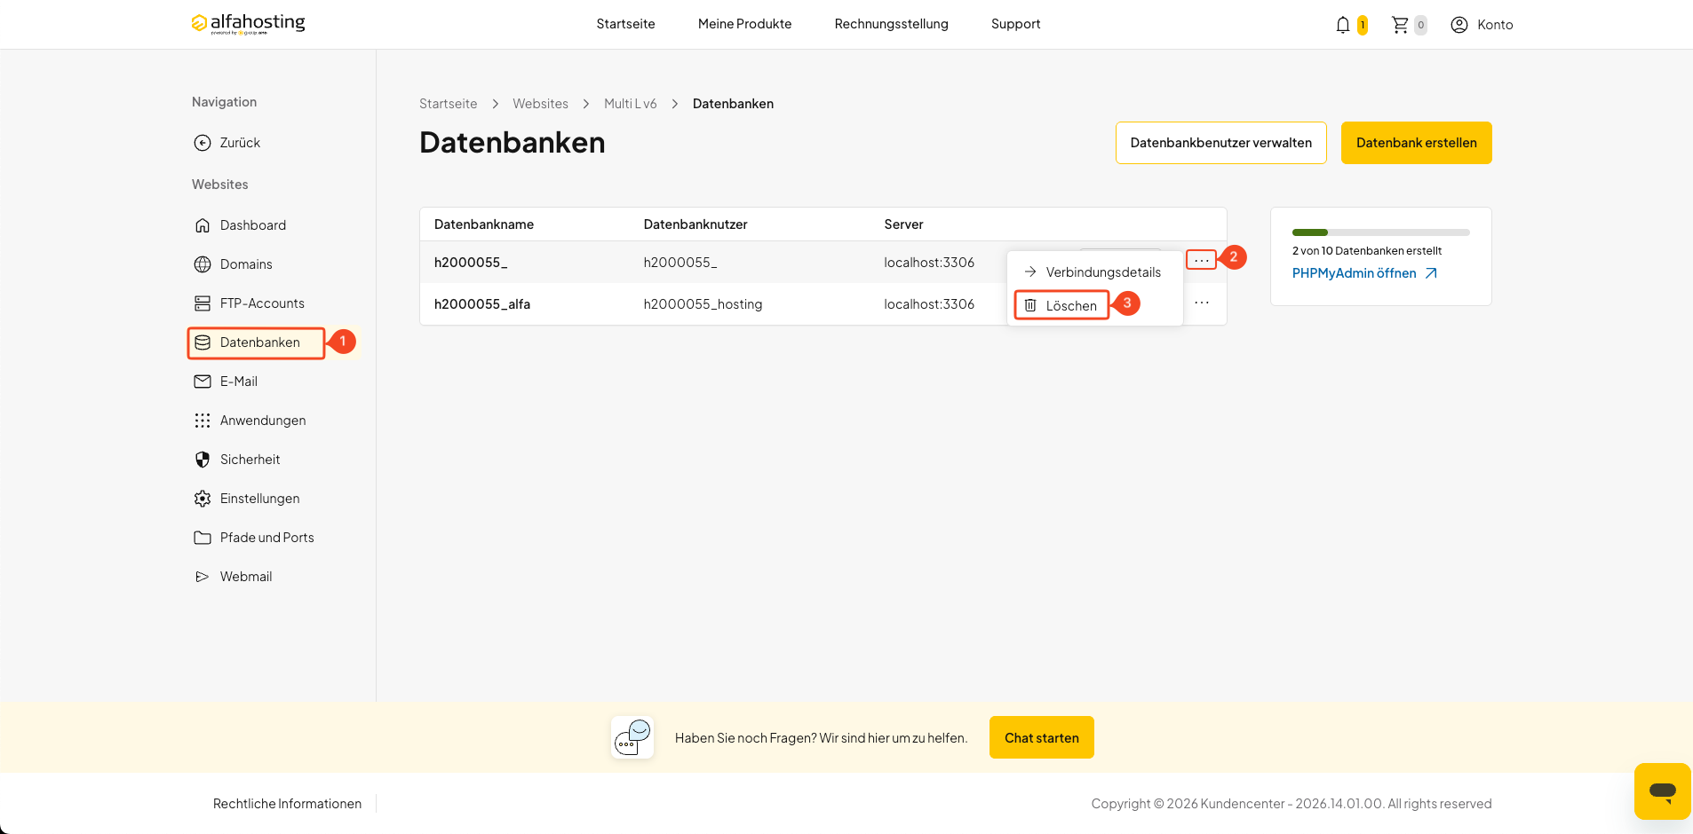1693x834 pixels.
Task: Click Websites in the breadcrumb
Action: [x=540, y=104]
